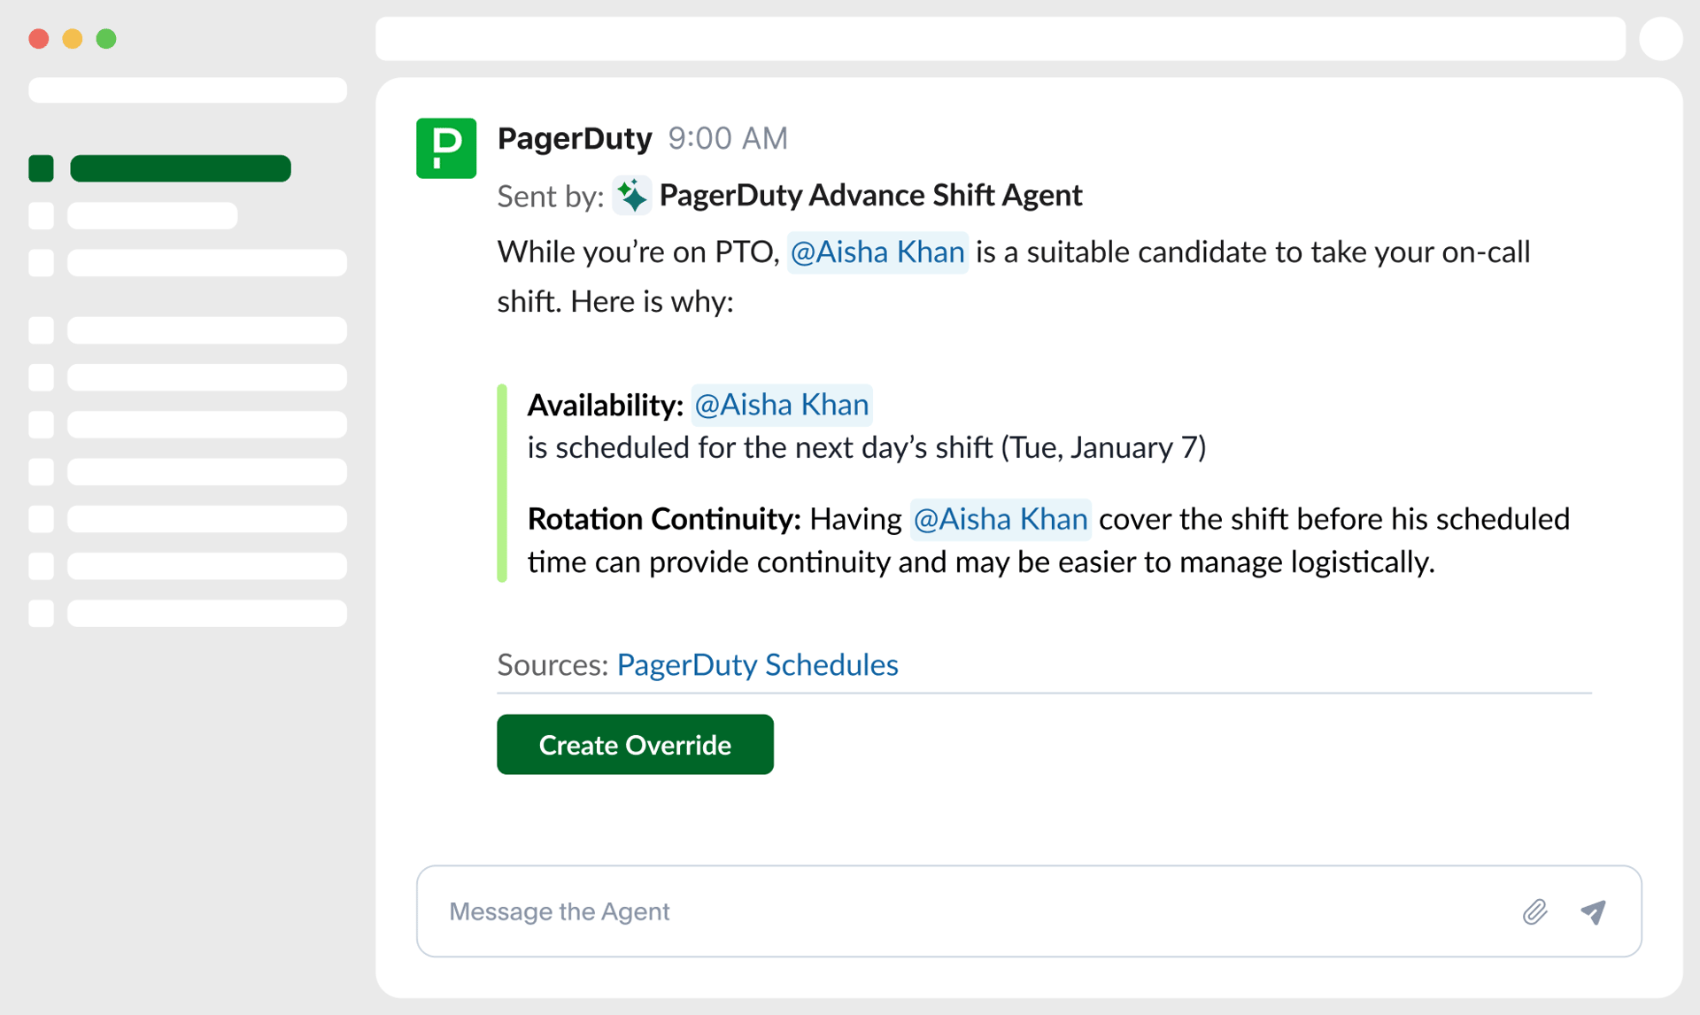The width and height of the screenshot is (1700, 1015).
Task: Click the send message icon
Action: 1594,911
